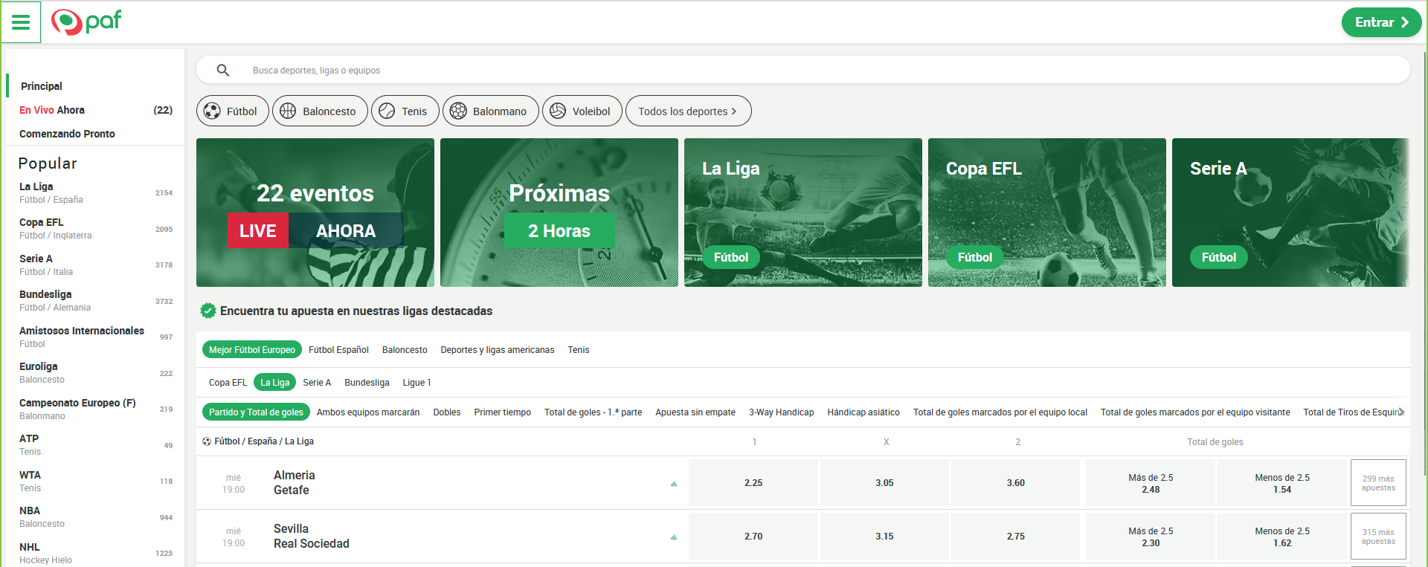Screen dimensions: 1428x567
Task: Click the Paf logo
Action: (86, 22)
